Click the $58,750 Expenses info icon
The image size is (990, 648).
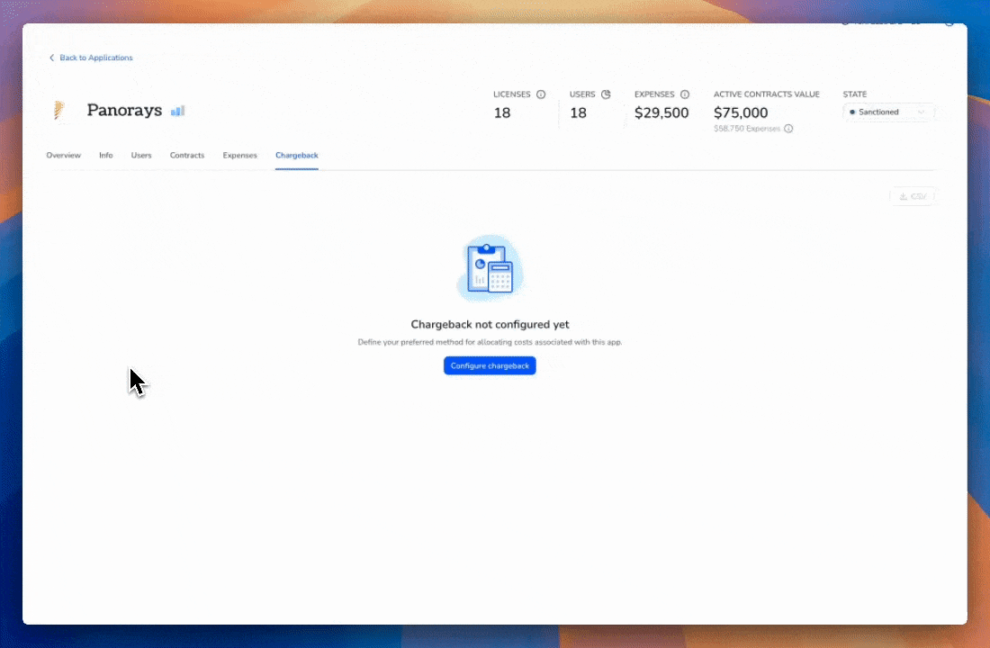pyautogui.click(x=788, y=128)
